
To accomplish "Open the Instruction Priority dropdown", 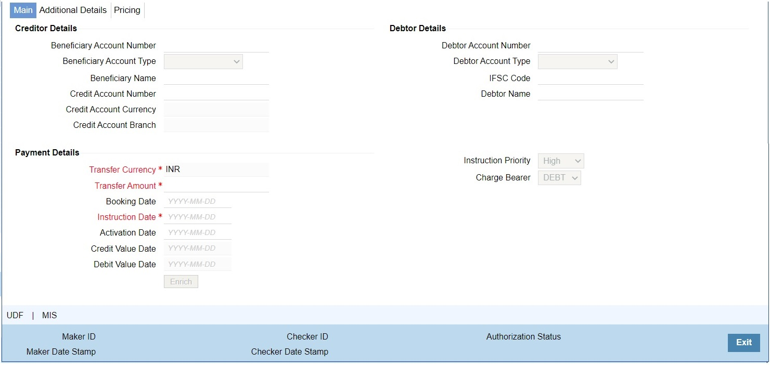I will (561, 161).
